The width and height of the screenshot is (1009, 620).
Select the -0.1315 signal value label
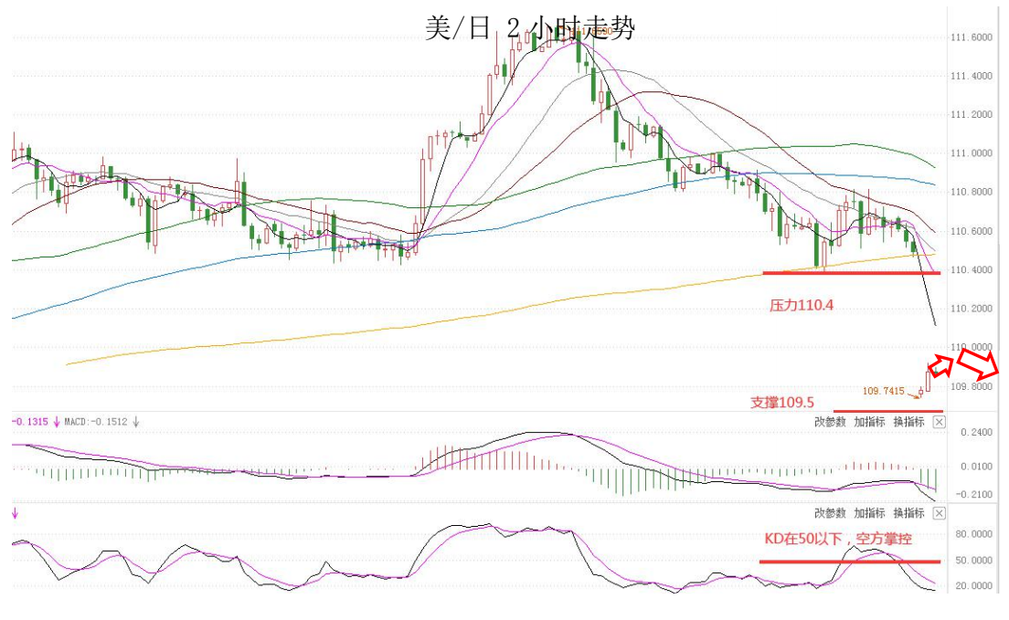[x=30, y=422]
